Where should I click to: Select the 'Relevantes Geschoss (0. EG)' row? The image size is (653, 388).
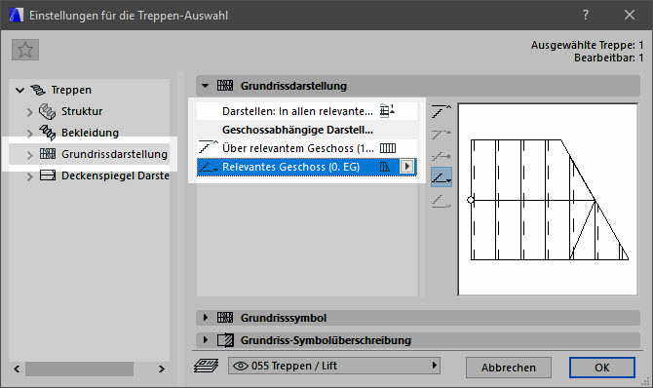[x=306, y=167]
